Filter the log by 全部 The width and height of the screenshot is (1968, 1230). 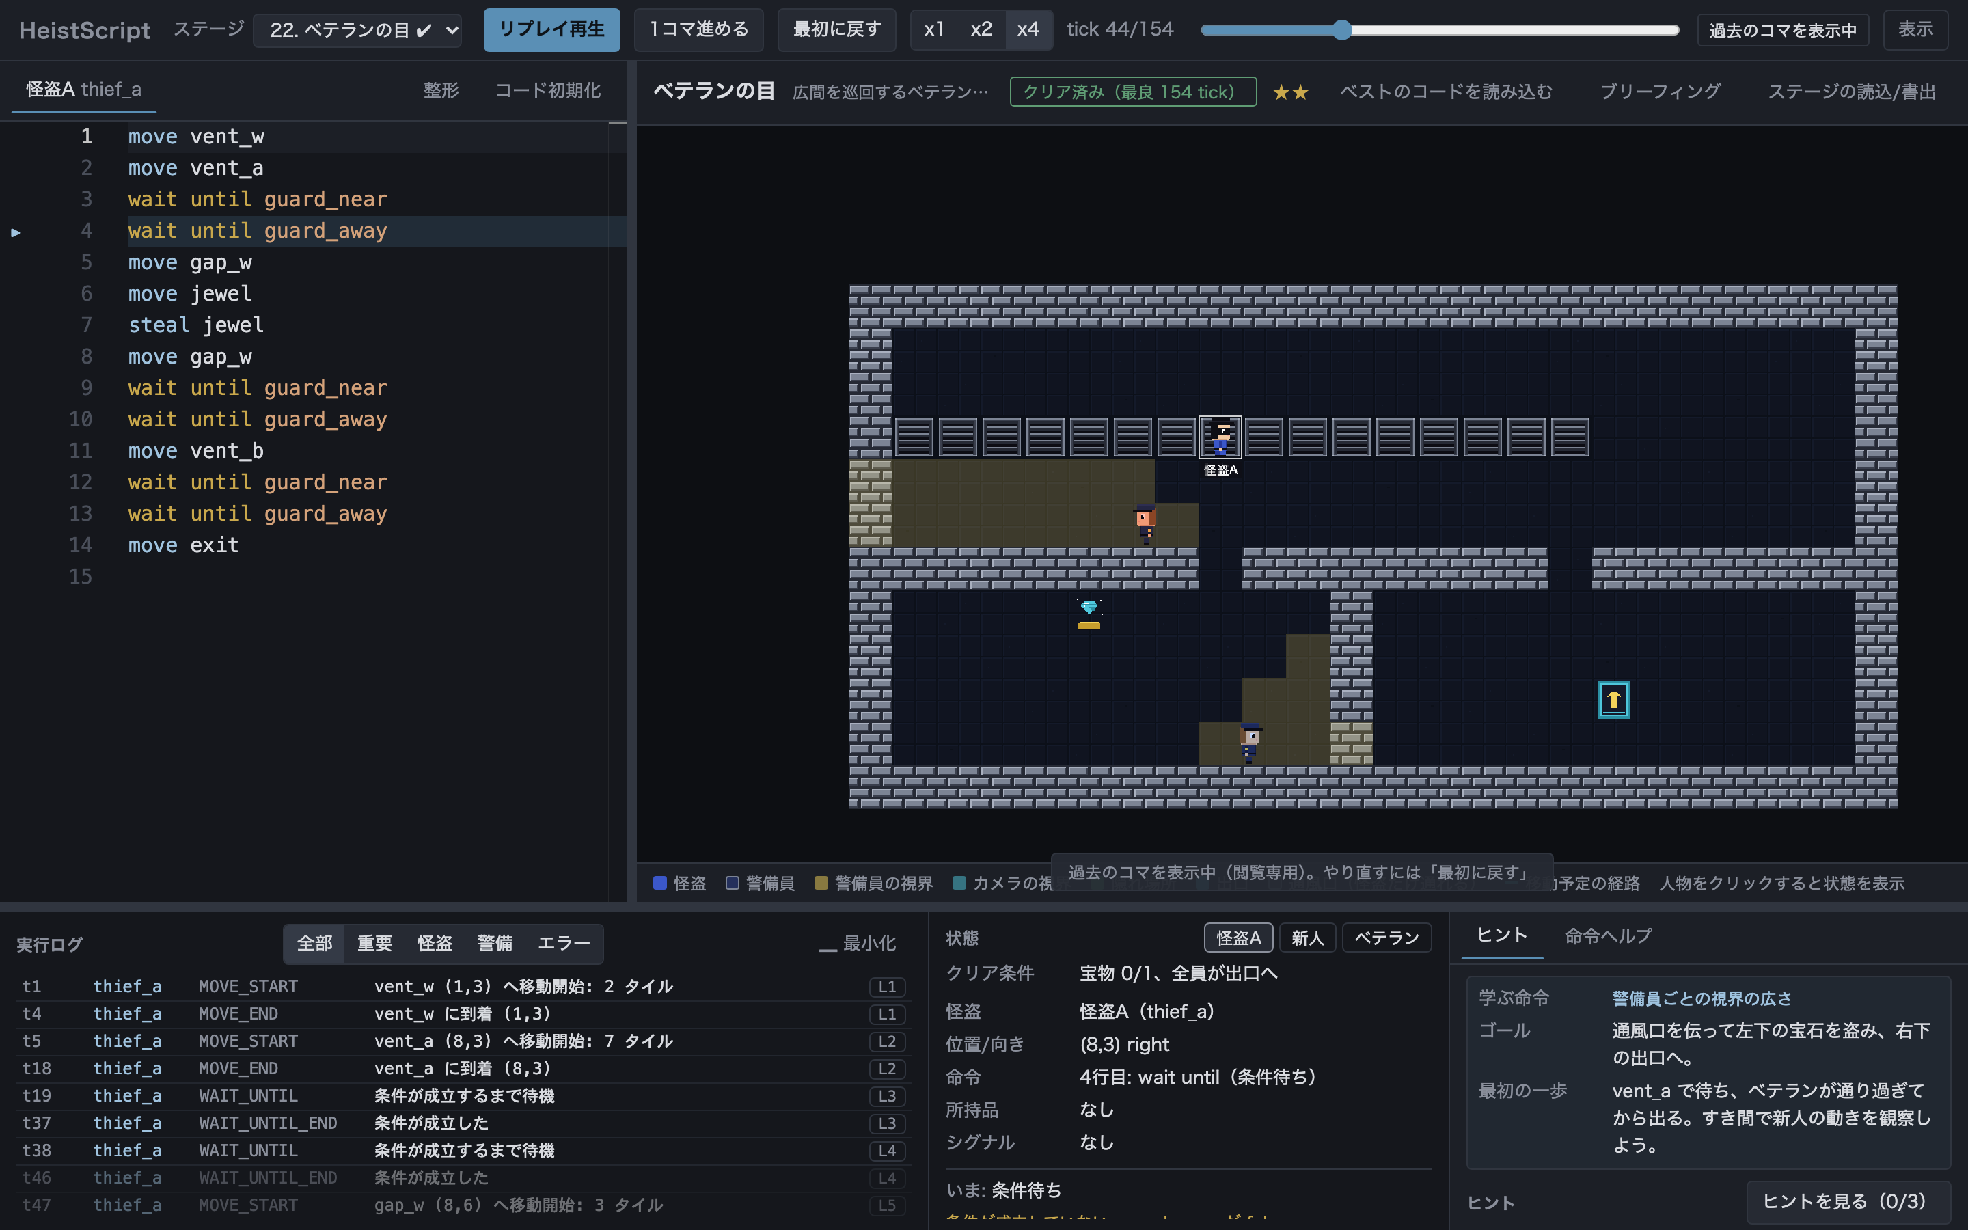[x=315, y=944]
